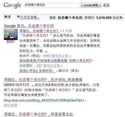Image resolution: width=125 pixels, height=117 pixels.
Task: Show 1492 篇相关文章 related articles
Action: [57, 56]
